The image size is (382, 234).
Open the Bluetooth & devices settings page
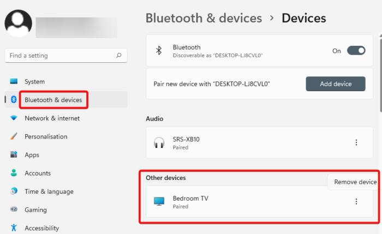click(53, 100)
